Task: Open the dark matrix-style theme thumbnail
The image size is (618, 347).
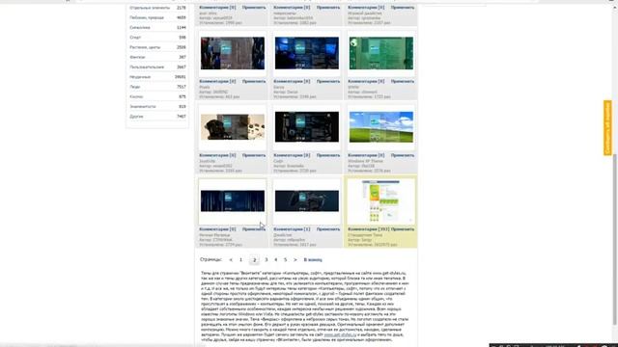Action: tap(233, 201)
